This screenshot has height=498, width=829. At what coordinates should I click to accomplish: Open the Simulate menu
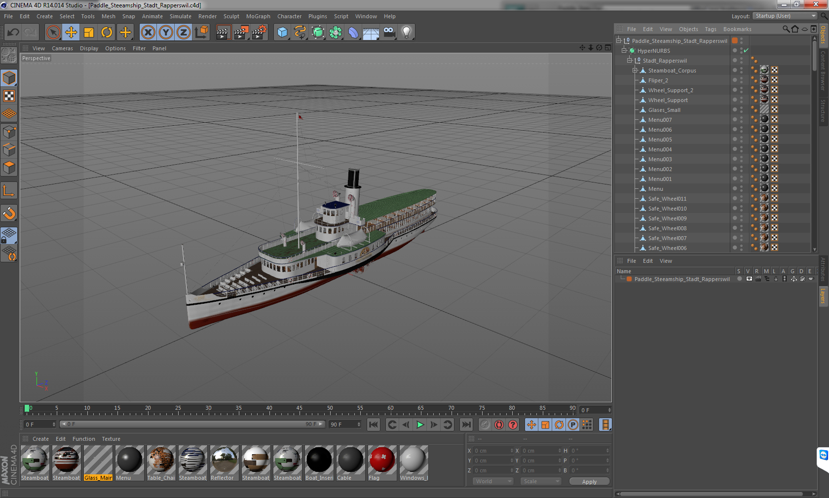point(181,16)
